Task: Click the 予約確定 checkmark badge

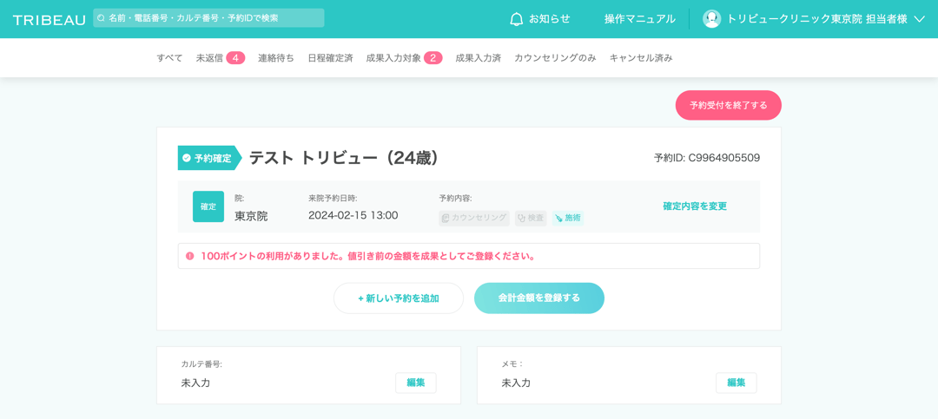Action: [187, 158]
